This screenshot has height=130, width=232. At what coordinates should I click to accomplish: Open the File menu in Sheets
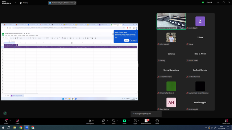6,35
